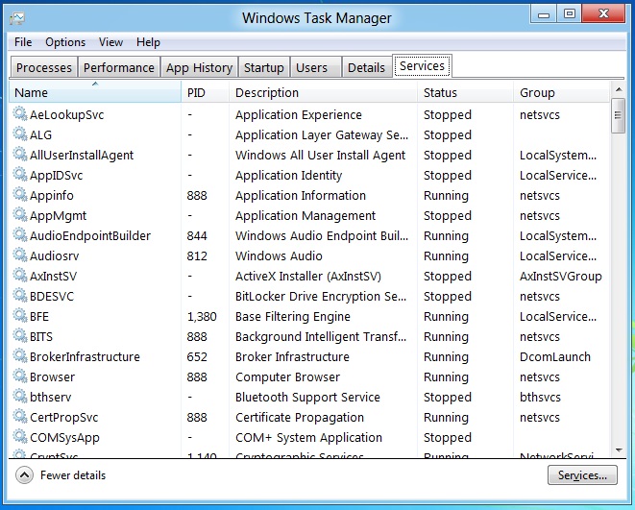
Task: Collapse view with Fewer details arrow
Action: (x=24, y=475)
